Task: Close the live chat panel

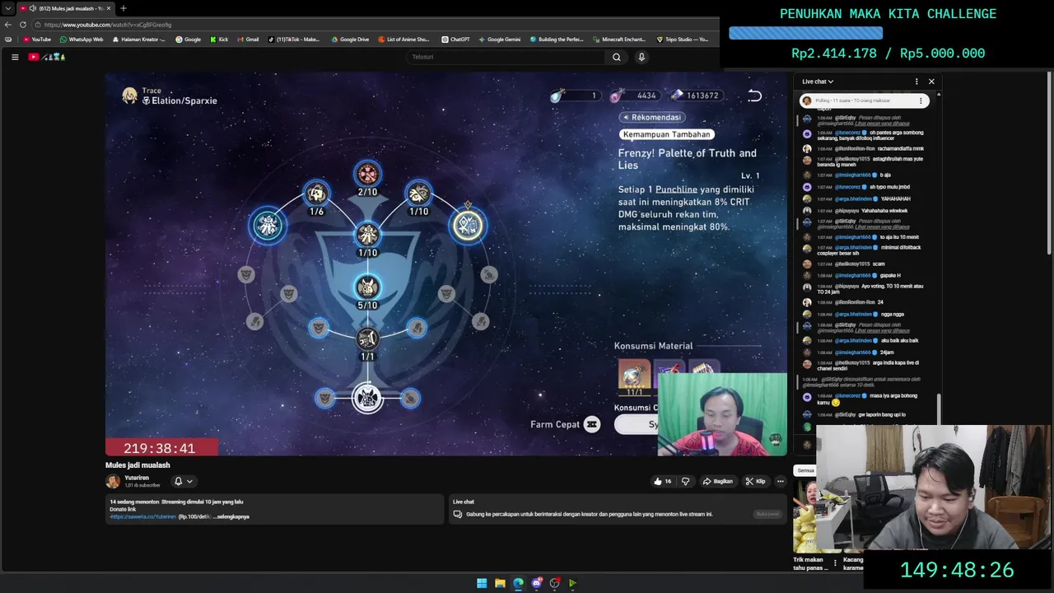Action: coord(931,82)
